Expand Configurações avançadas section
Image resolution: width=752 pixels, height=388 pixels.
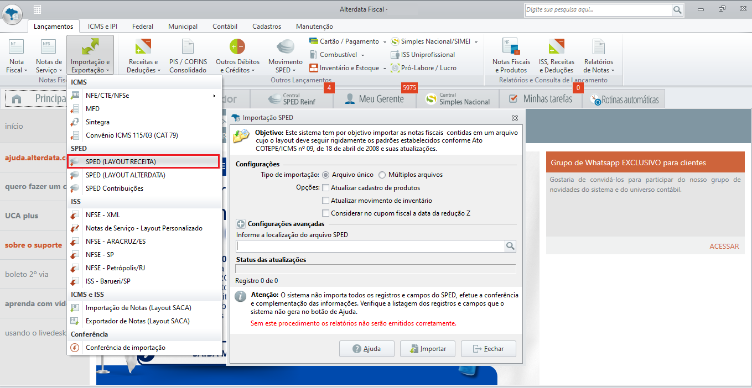[241, 224]
